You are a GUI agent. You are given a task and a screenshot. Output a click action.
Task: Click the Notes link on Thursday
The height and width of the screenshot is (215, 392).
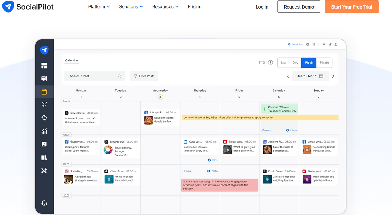pyautogui.click(x=213, y=171)
